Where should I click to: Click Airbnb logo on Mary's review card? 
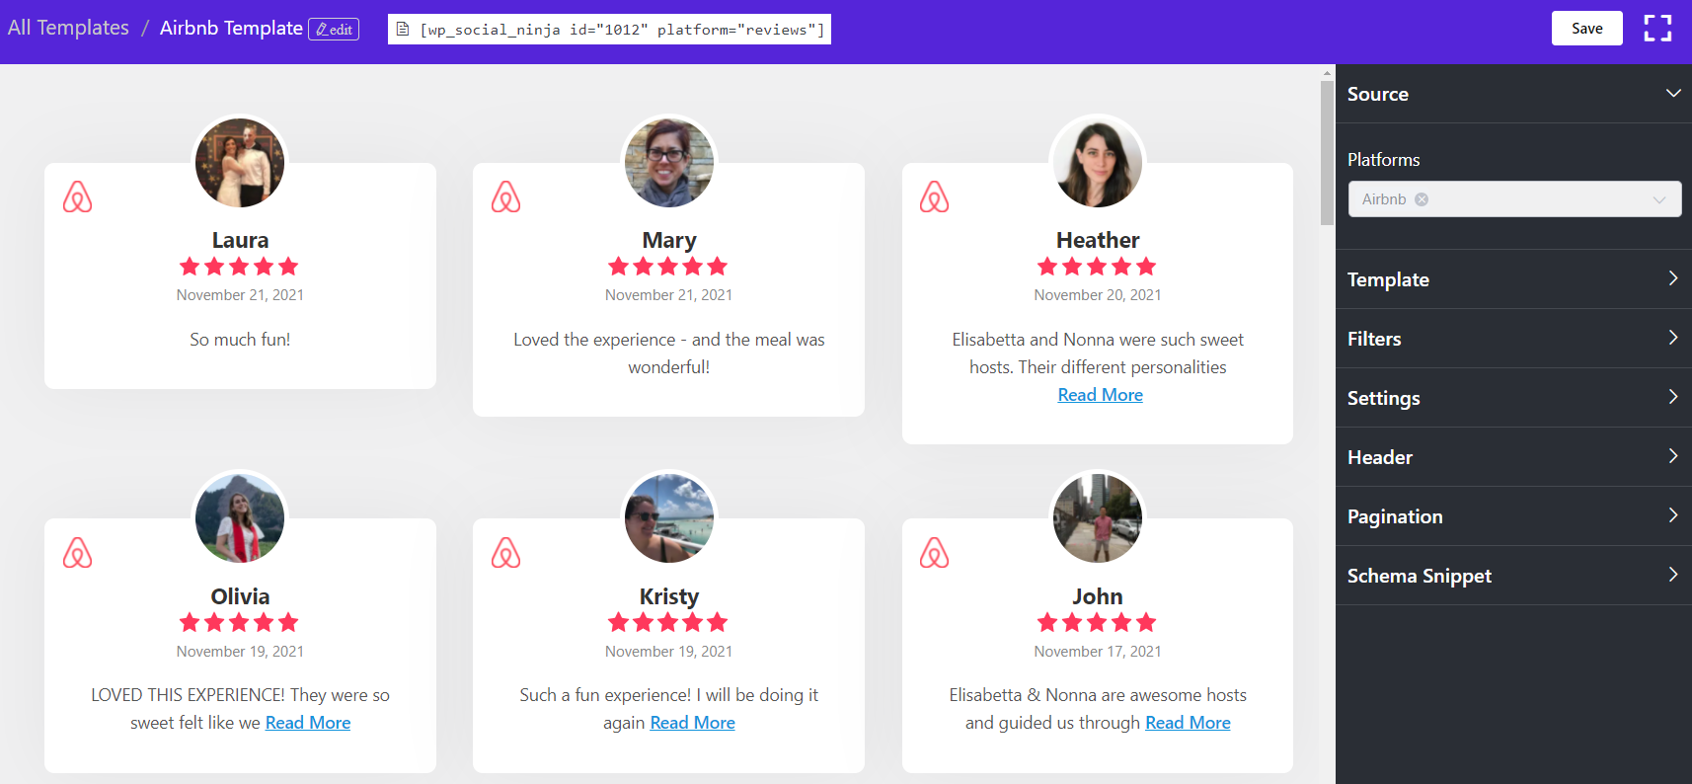[506, 197]
